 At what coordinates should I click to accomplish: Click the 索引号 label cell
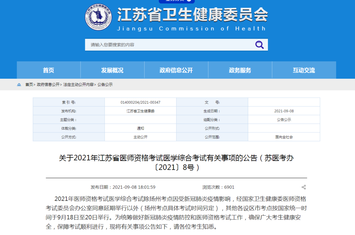point(69,102)
